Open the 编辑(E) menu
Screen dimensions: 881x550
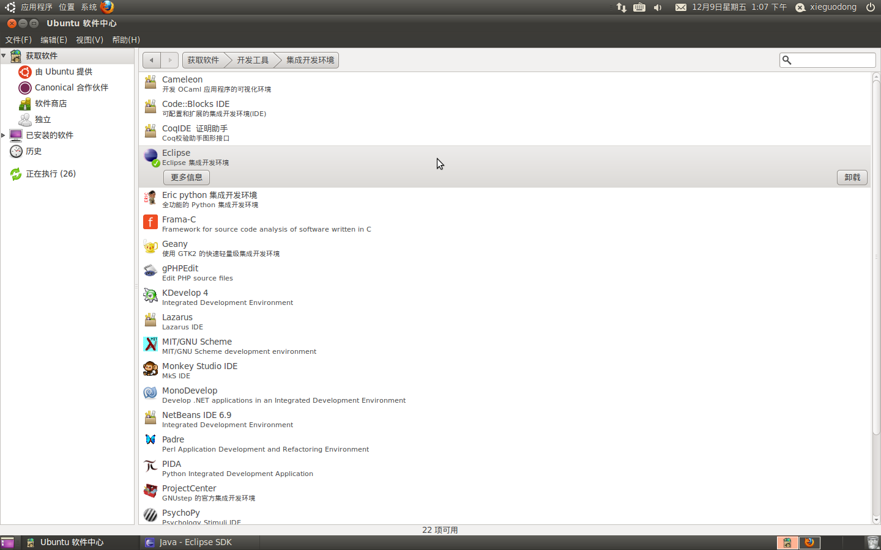pyautogui.click(x=54, y=40)
